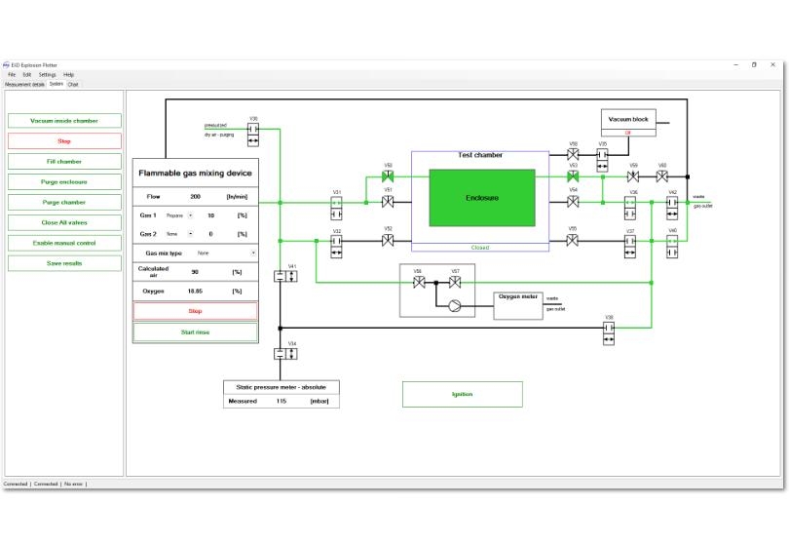This screenshot has height=546, width=789.
Task: Click the Purge chamber button
Action: 64,203
